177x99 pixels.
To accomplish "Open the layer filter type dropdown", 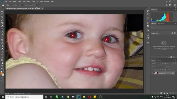I will tap(156, 64).
